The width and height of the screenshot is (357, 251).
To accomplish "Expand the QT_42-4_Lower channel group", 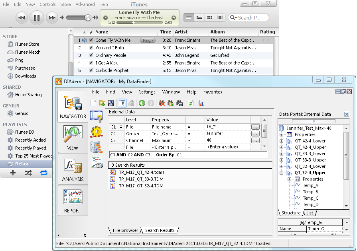I will point(282,141).
